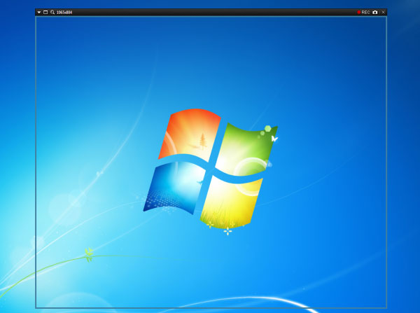Click the bottom-right corner of capture frame
420x313 pixels.
point(386,308)
